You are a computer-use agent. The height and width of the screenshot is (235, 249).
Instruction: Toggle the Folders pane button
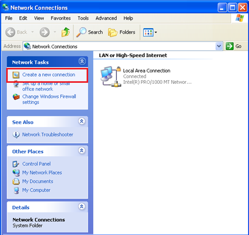[122, 32]
